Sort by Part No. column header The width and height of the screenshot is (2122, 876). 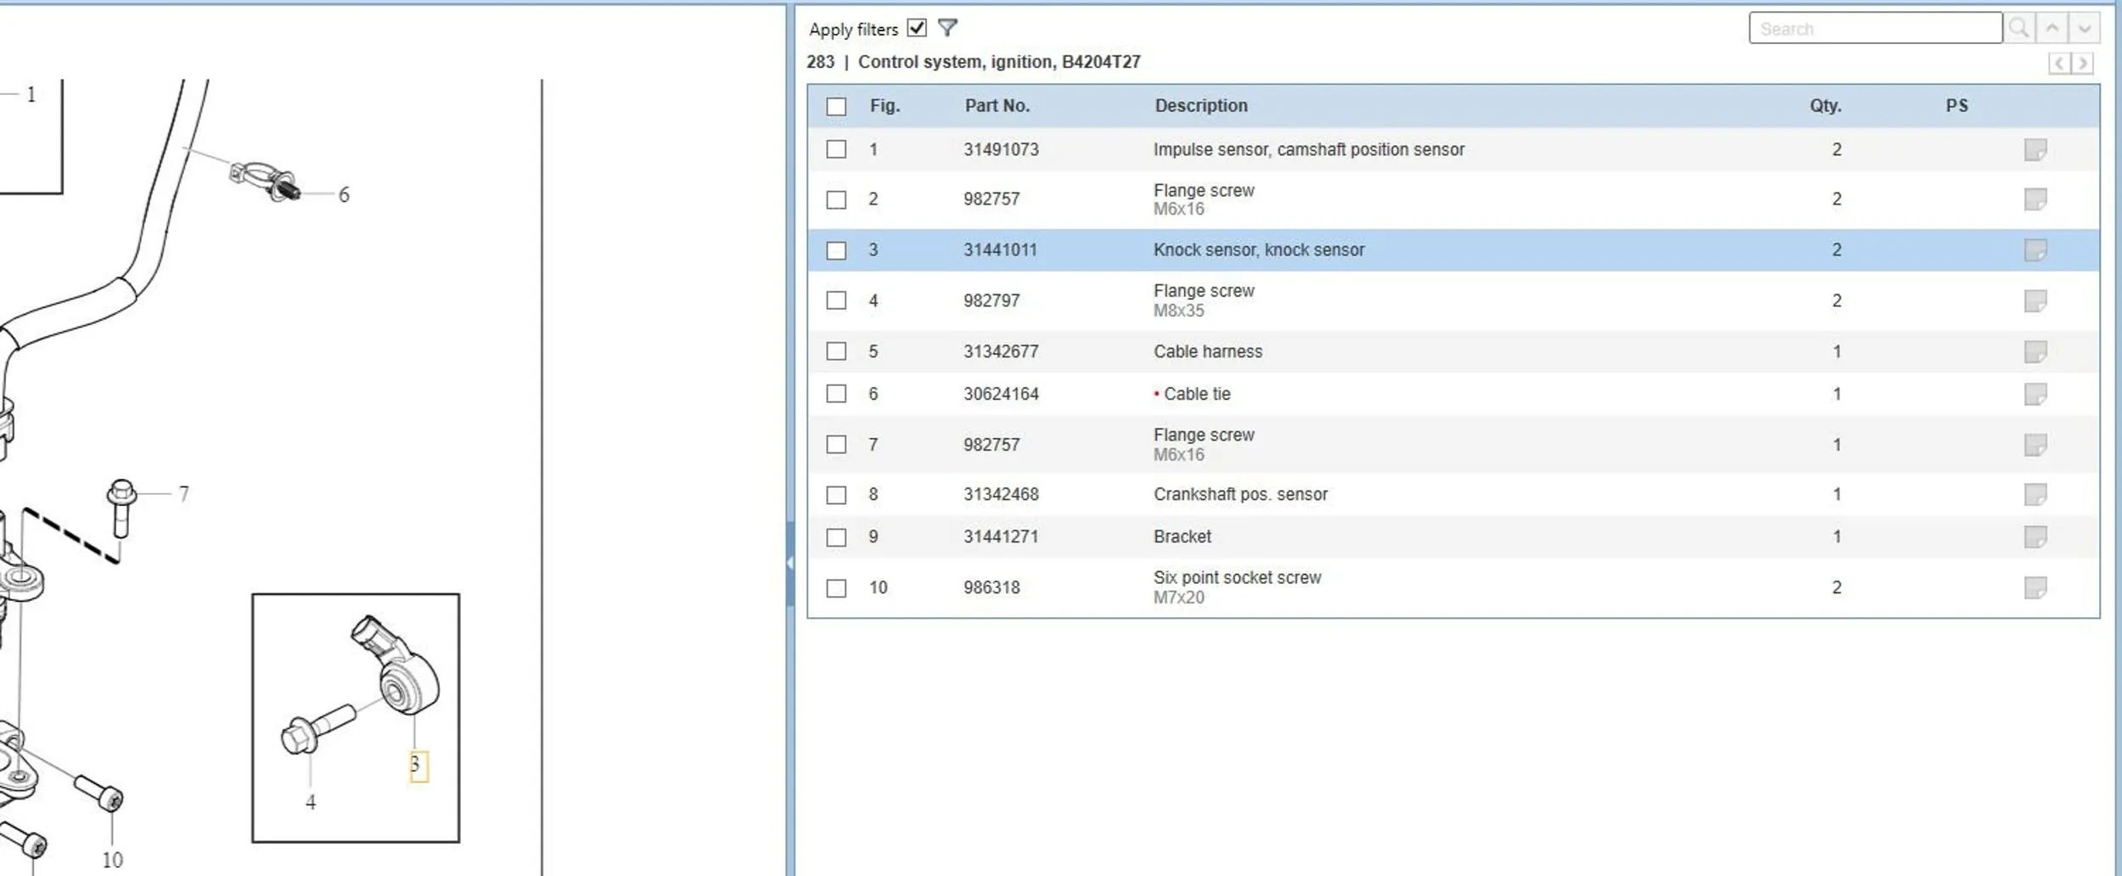996,106
